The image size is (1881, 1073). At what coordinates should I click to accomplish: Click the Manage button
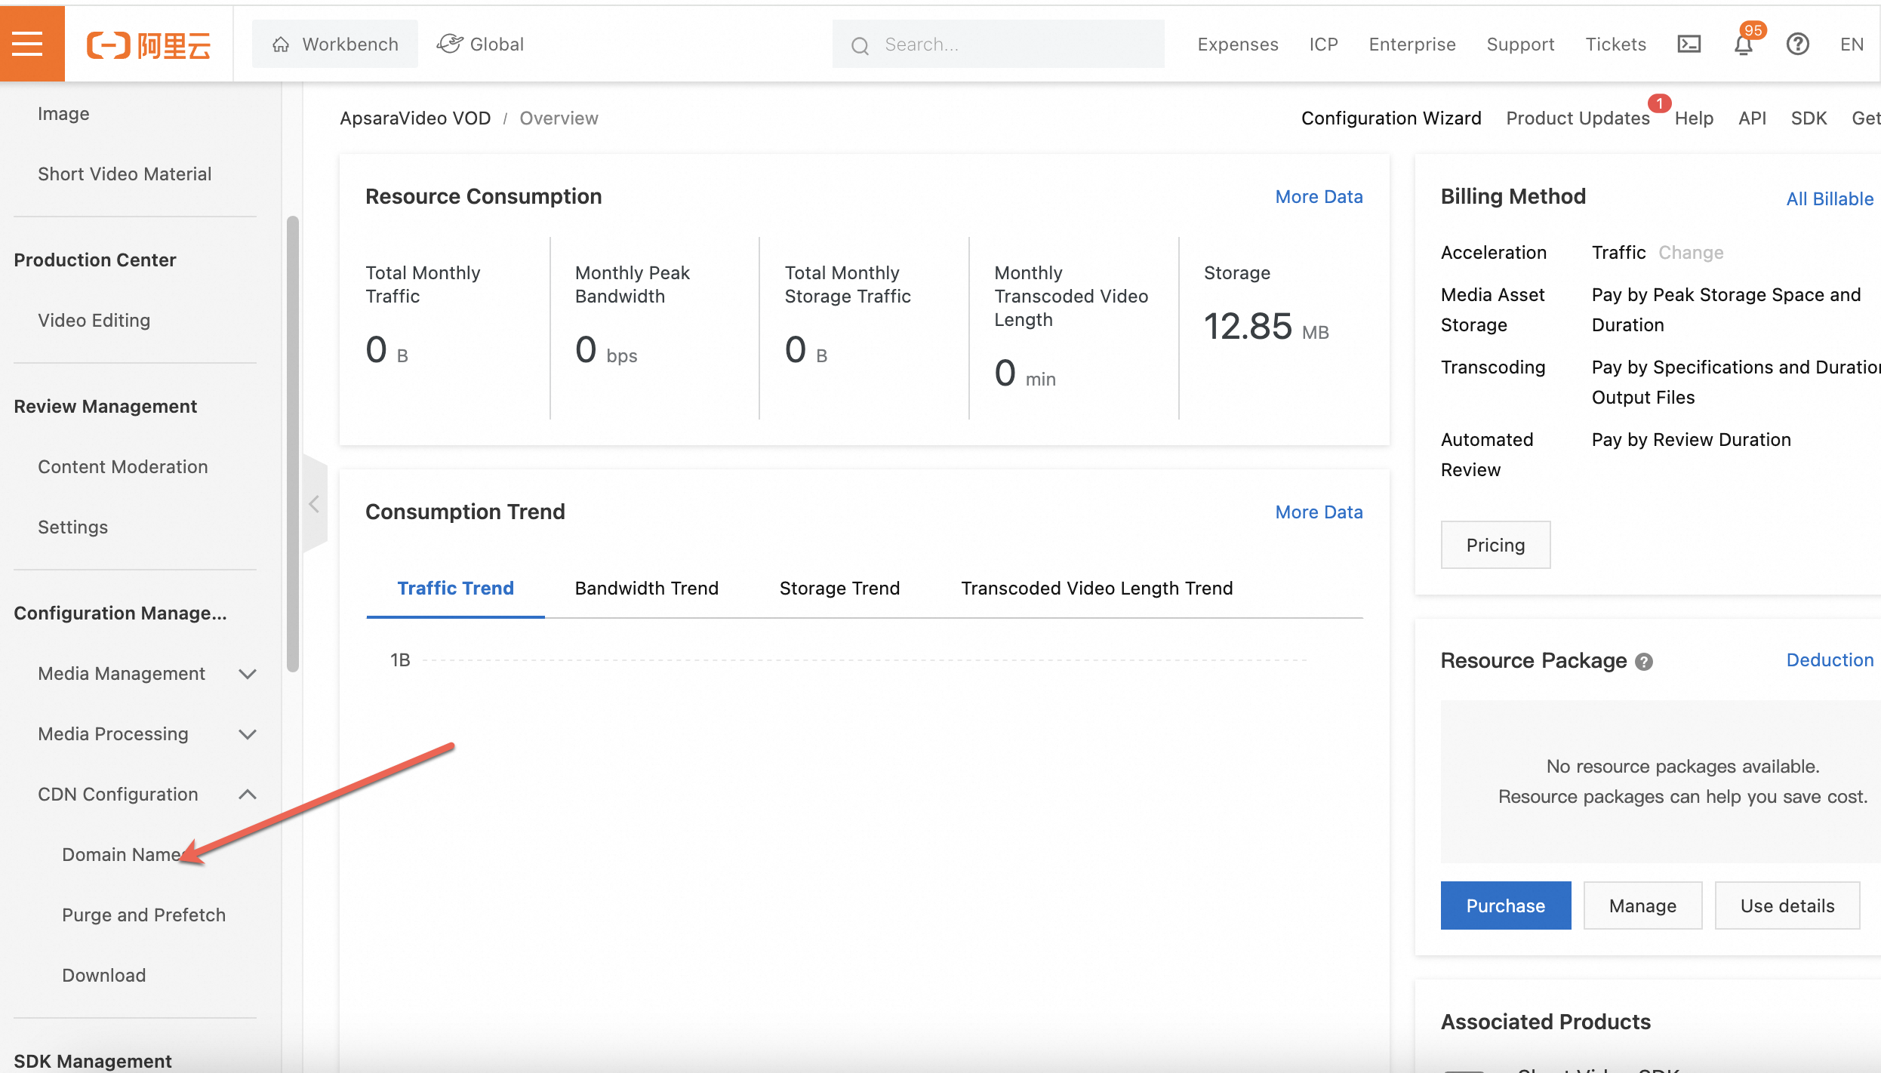point(1642,905)
